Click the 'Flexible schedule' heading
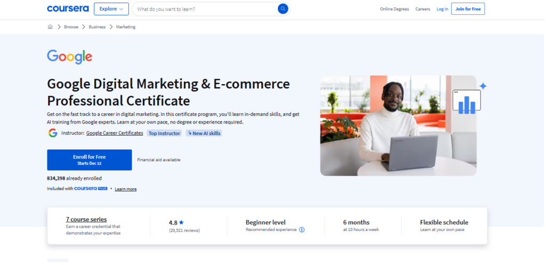This screenshot has height=265, width=546. [444, 222]
